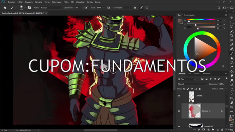
Task: Delete the selected layer
Action: click(x=222, y=129)
